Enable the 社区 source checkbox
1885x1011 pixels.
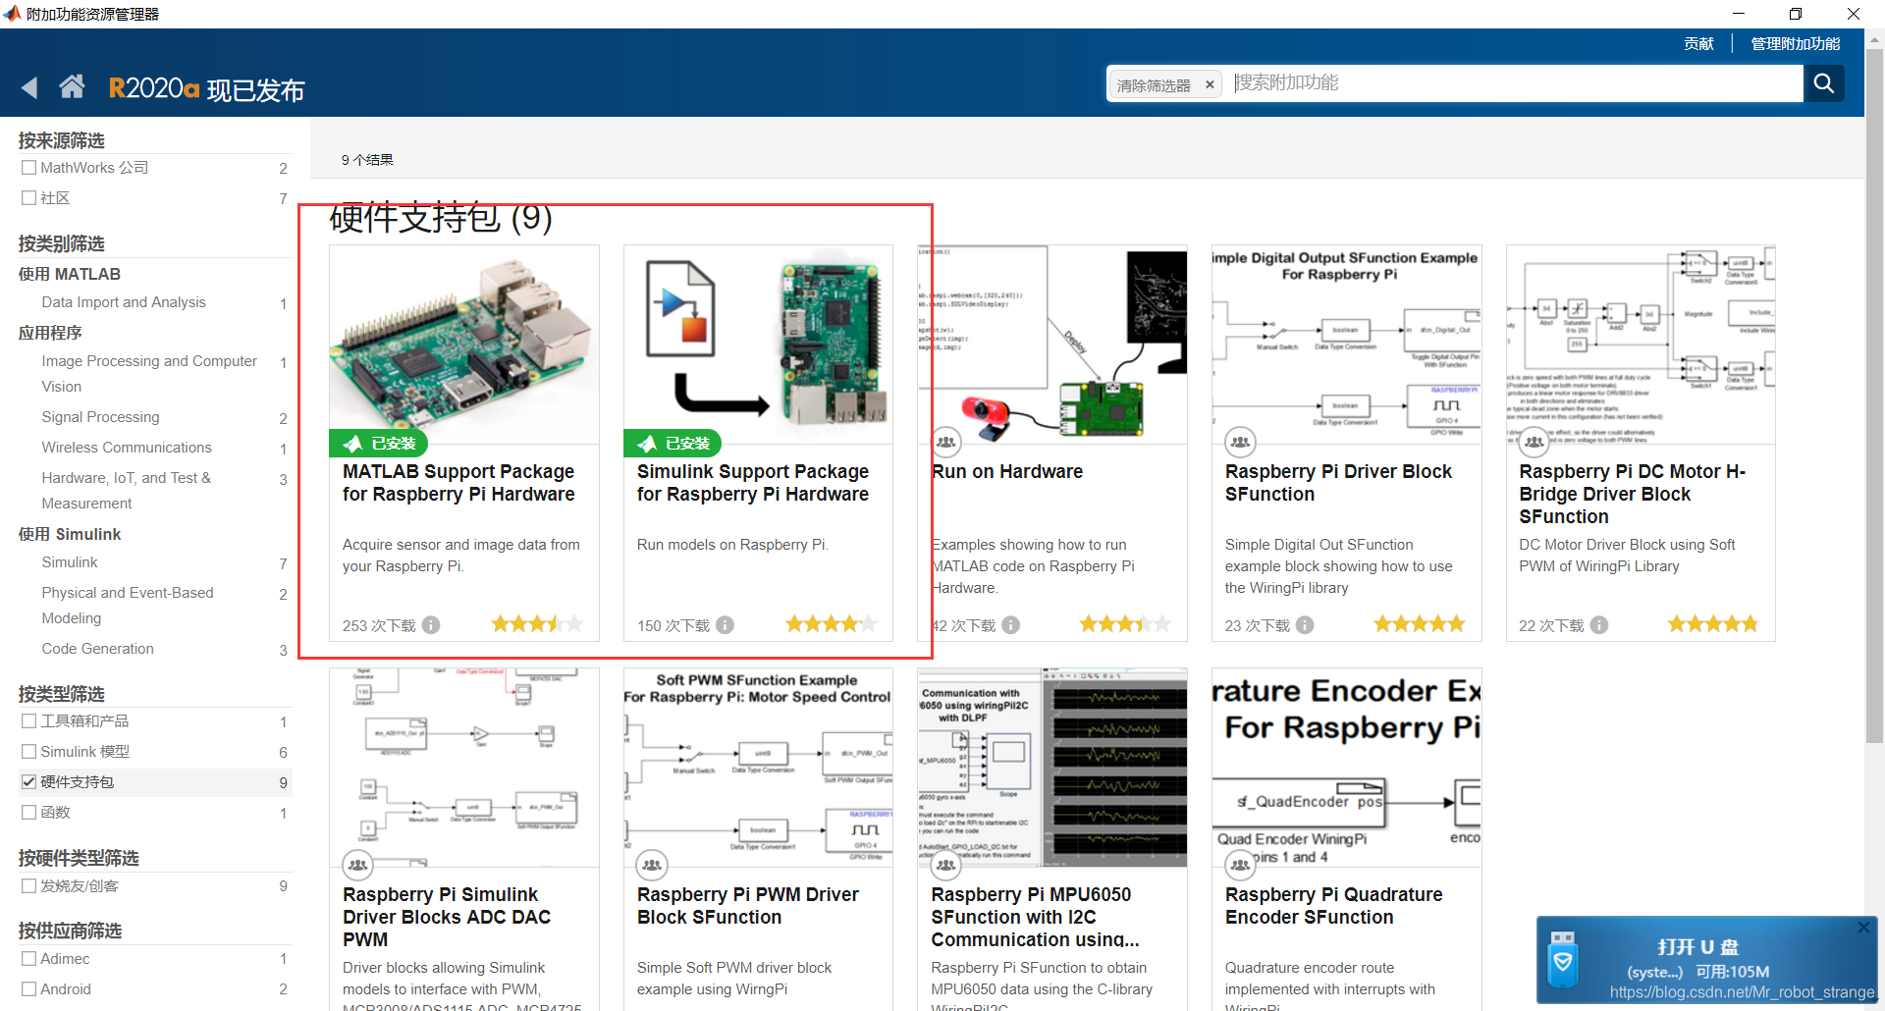(29, 198)
